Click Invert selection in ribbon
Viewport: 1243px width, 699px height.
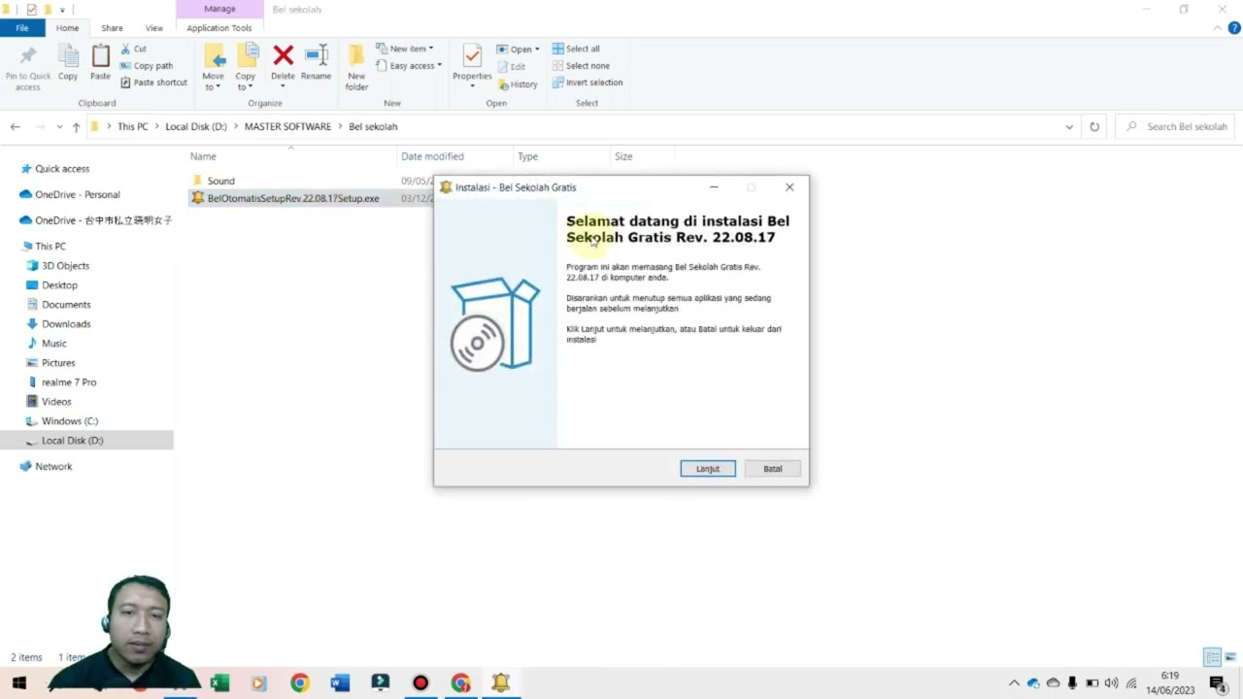pos(588,83)
